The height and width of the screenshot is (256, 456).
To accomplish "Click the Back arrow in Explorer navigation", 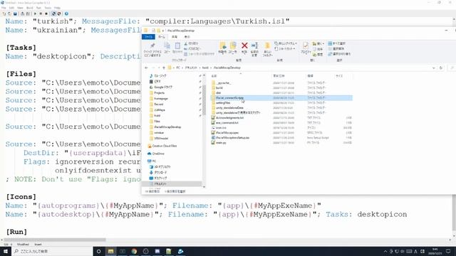I will point(146,68).
